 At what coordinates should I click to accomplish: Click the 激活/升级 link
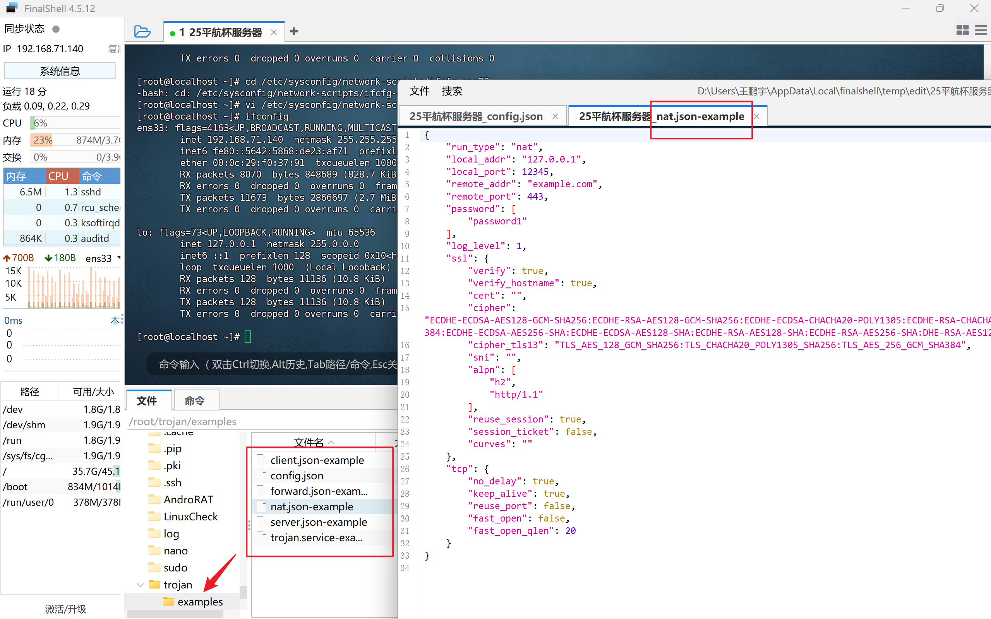pos(65,609)
